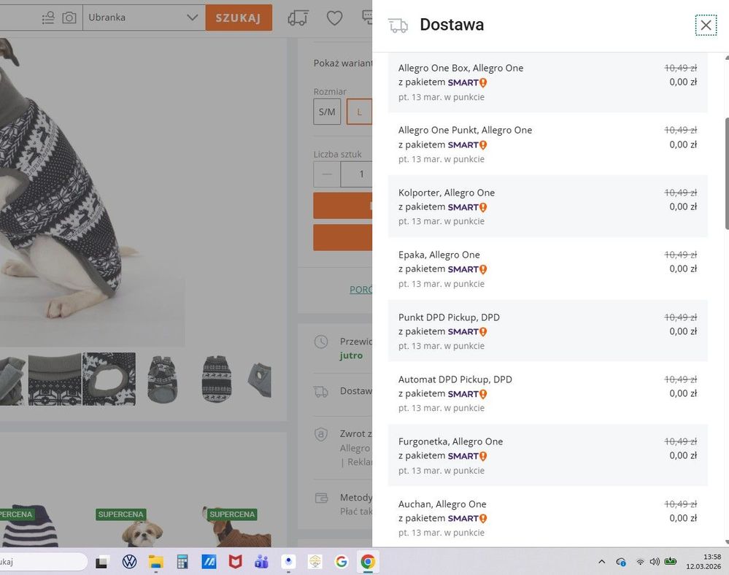Open File Explorer from the taskbar
The height and width of the screenshot is (575, 729).
pyautogui.click(x=155, y=562)
